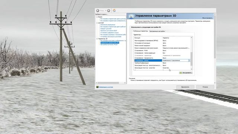Click the 3D settings header icon
This screenshot has width=238, height=134.
pos(131,16)
